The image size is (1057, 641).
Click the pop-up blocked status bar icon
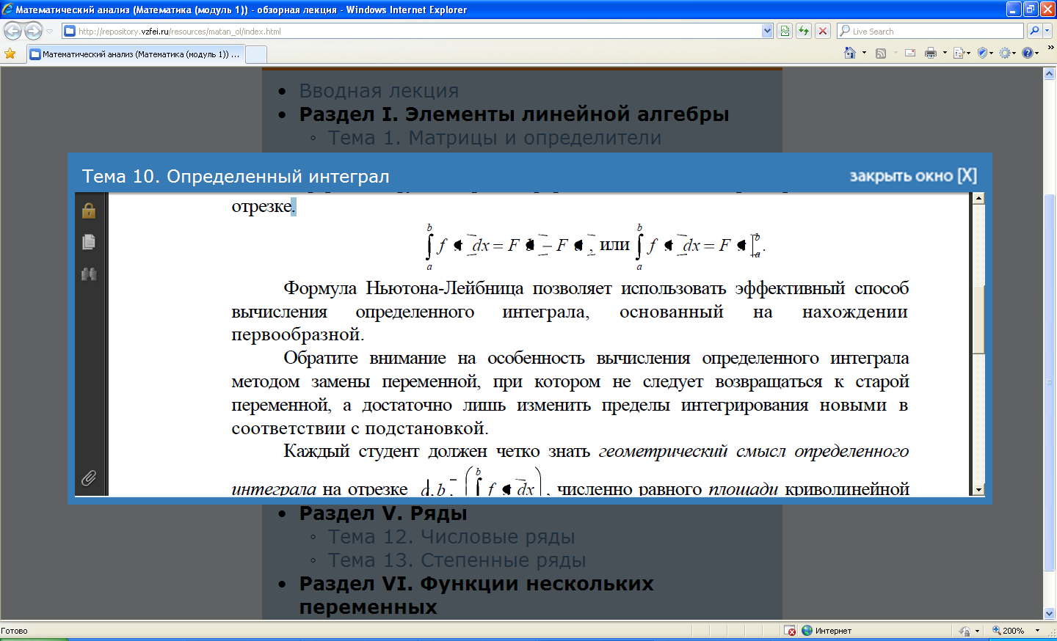[x=790, y=631]
